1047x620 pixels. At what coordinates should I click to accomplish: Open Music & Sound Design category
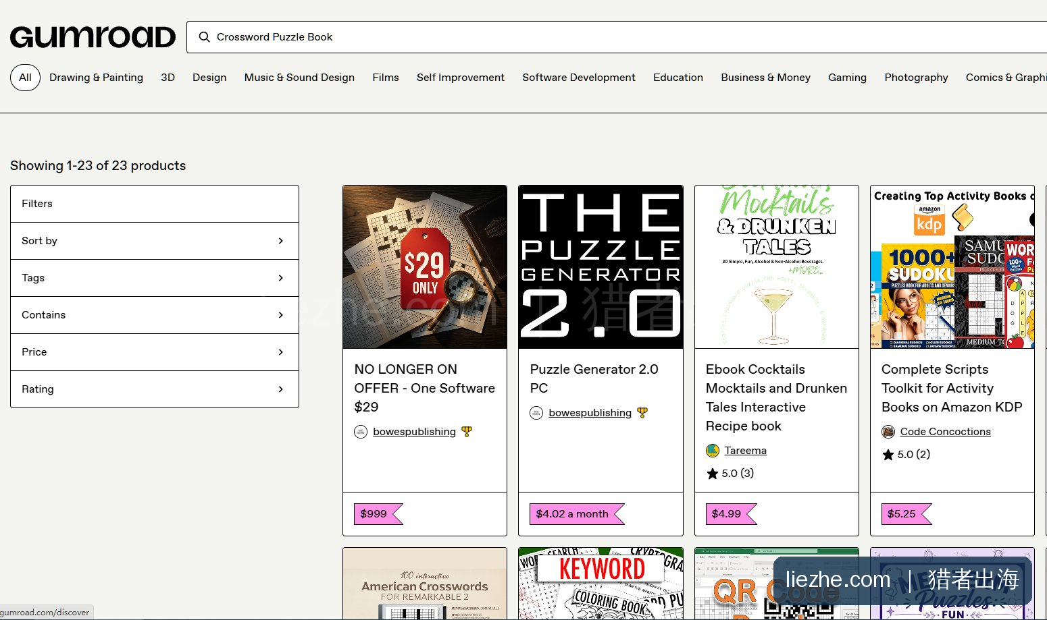click(299, 77)
